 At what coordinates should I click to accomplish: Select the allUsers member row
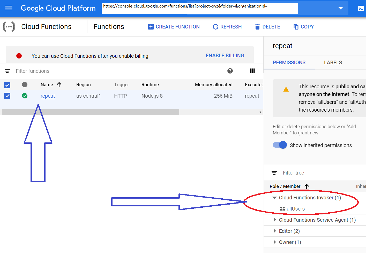pyautogui.click(x=315, y=209)
